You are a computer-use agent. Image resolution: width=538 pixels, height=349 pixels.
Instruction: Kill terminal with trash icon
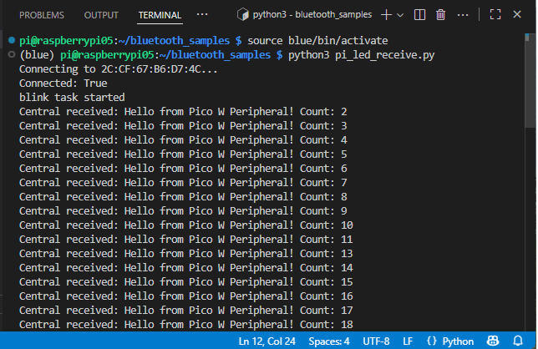tap(440, 15)
